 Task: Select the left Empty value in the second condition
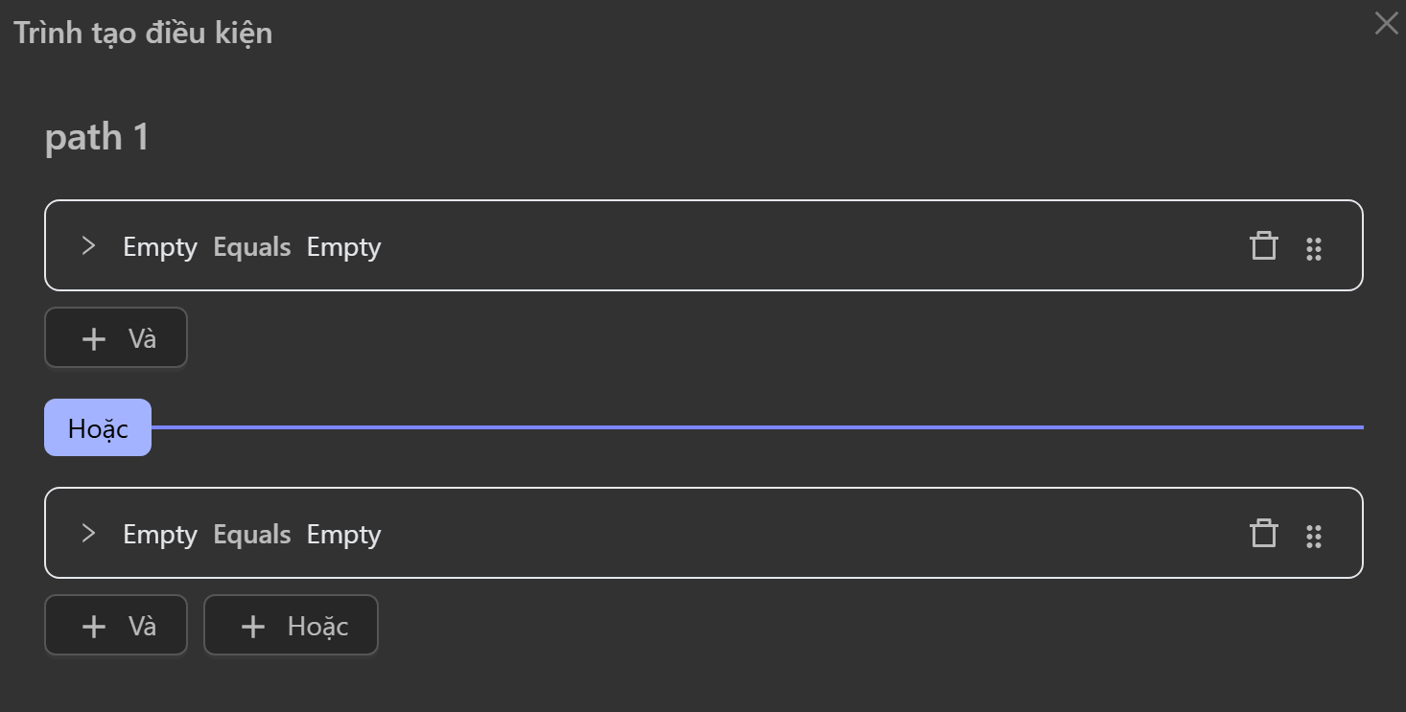pyautogui.click(x=159, y=535)
